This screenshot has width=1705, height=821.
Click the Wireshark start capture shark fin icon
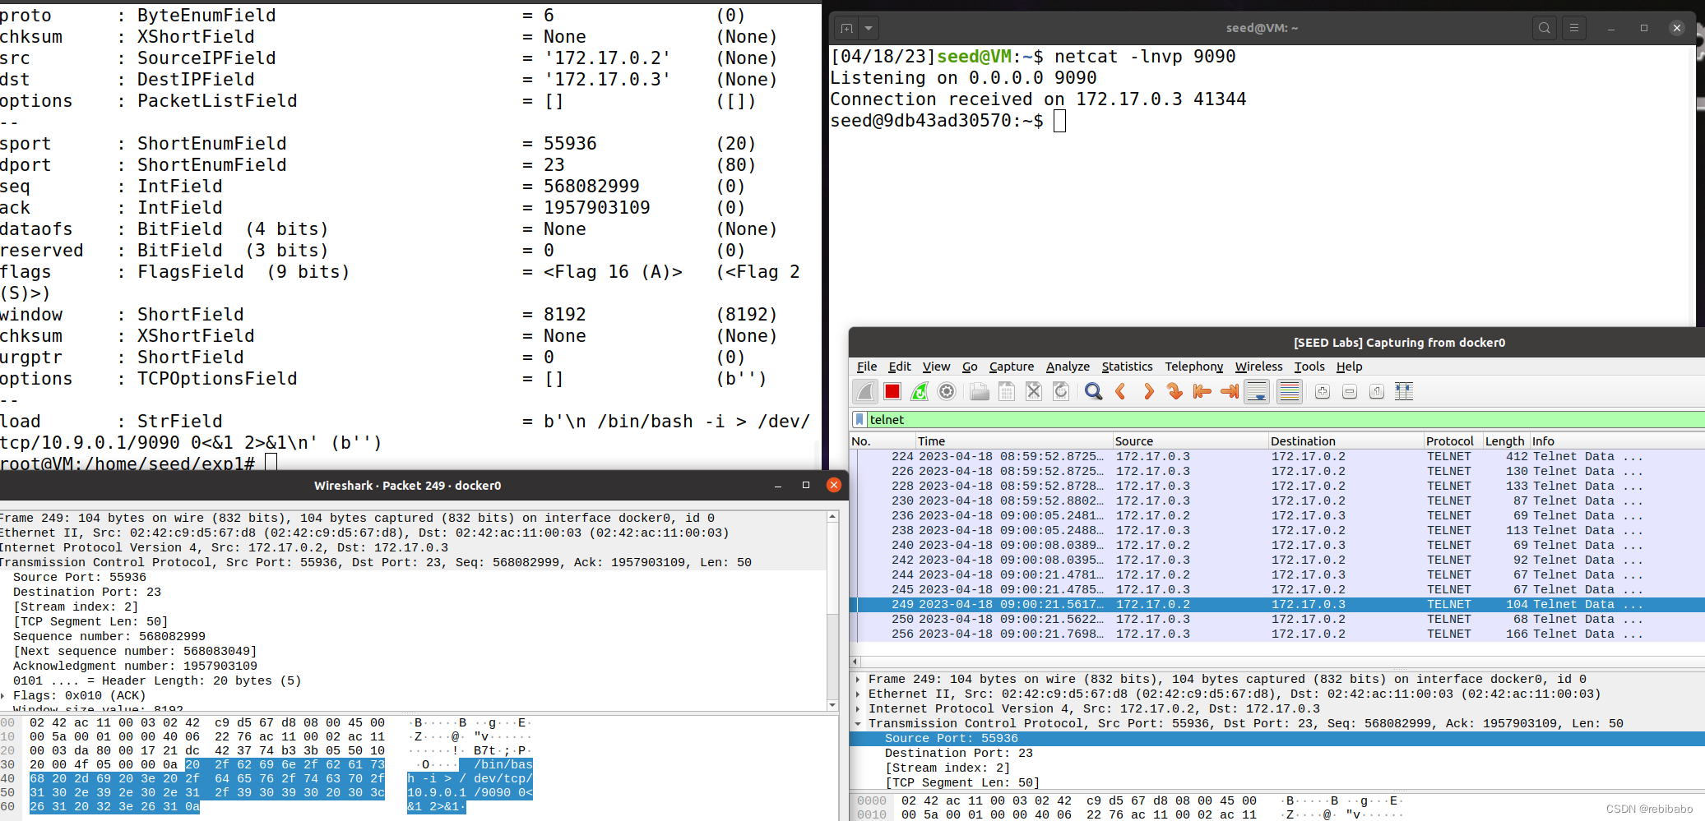click(x=864, y=392)
